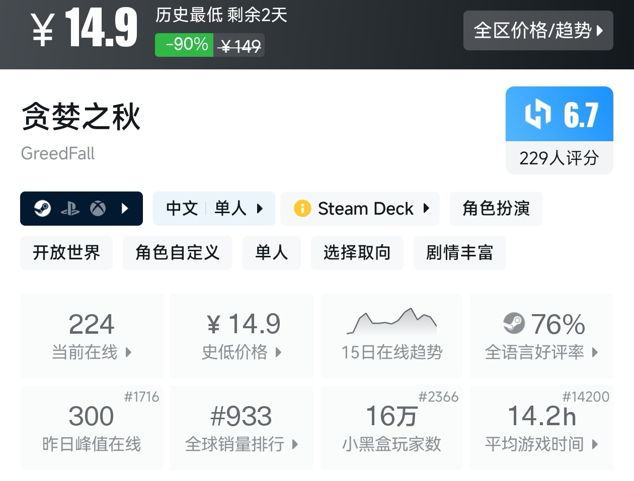This screenshot has height=481, width=634.
Task: Open 全区价格/趋势 price trends
Action: click(538, 31)
